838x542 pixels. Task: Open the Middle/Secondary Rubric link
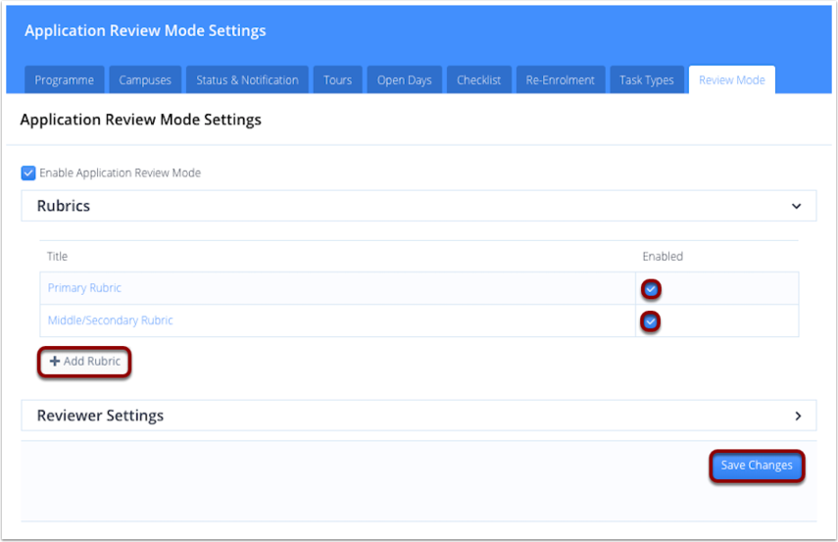coord(110,320)
